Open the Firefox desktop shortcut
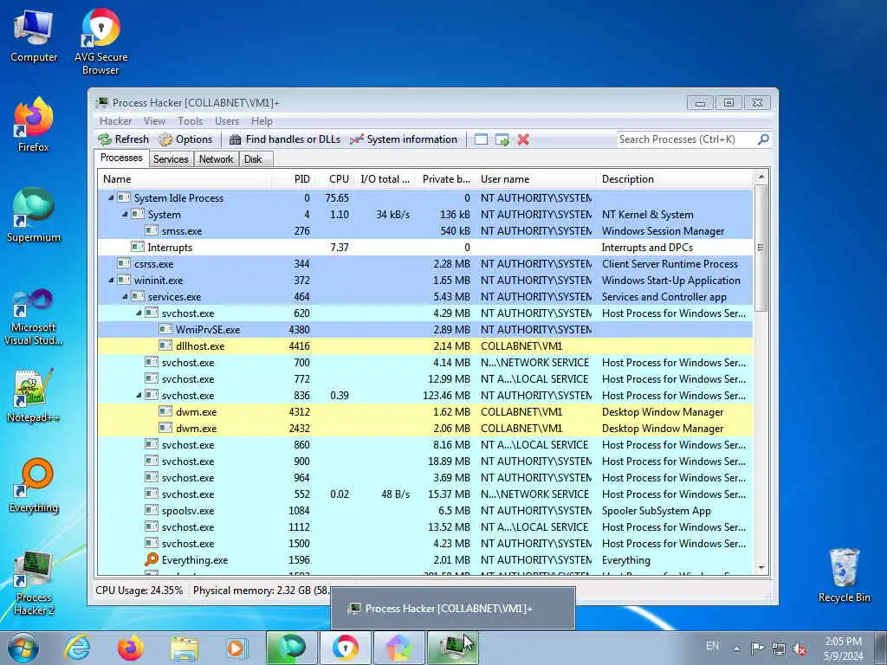This screenshot has height=665, width=887. [34, 125]
